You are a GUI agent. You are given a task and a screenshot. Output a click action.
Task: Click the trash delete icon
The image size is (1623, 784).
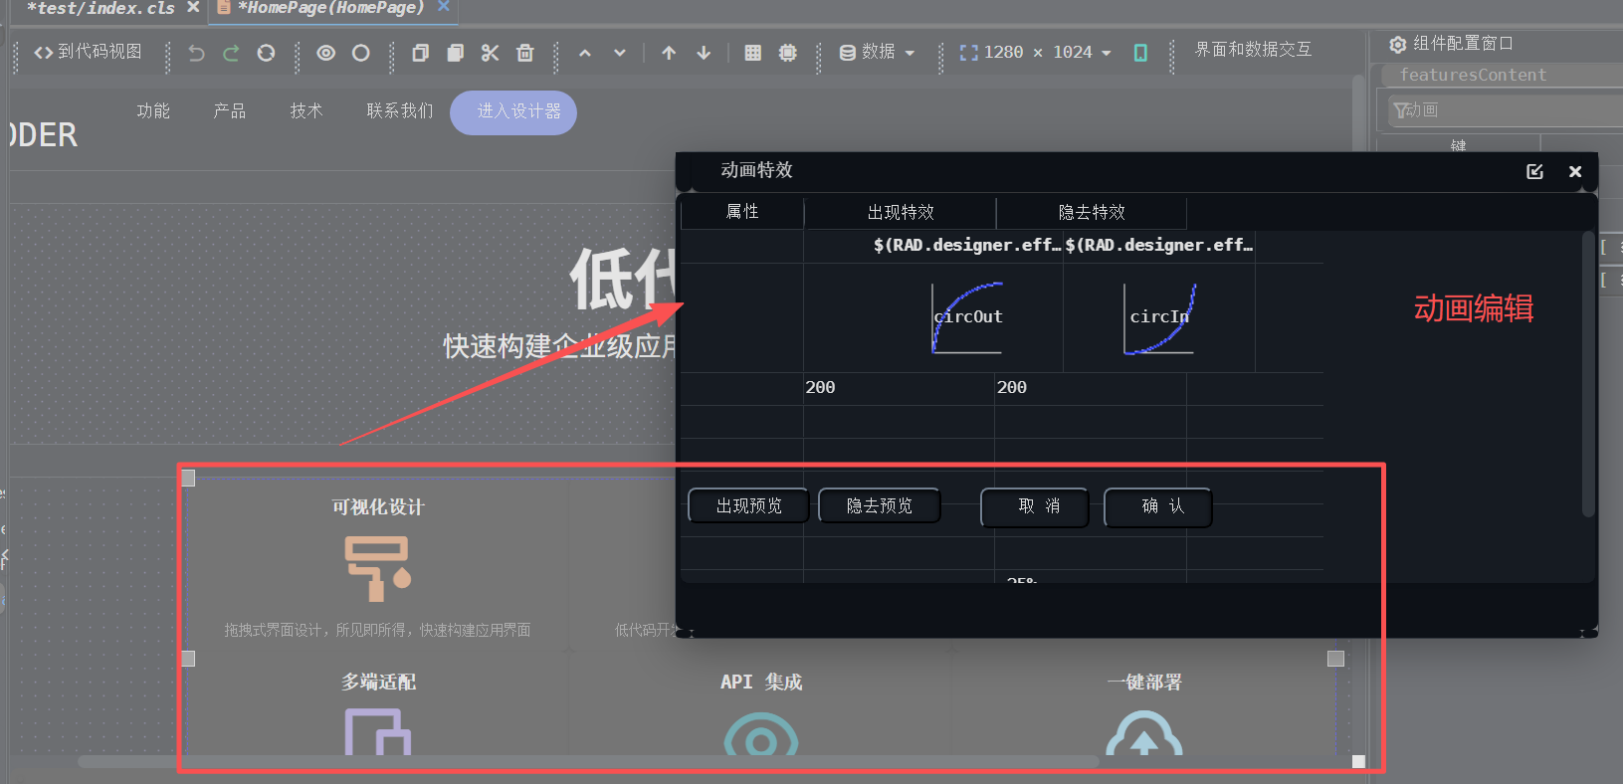coord(525,53)
